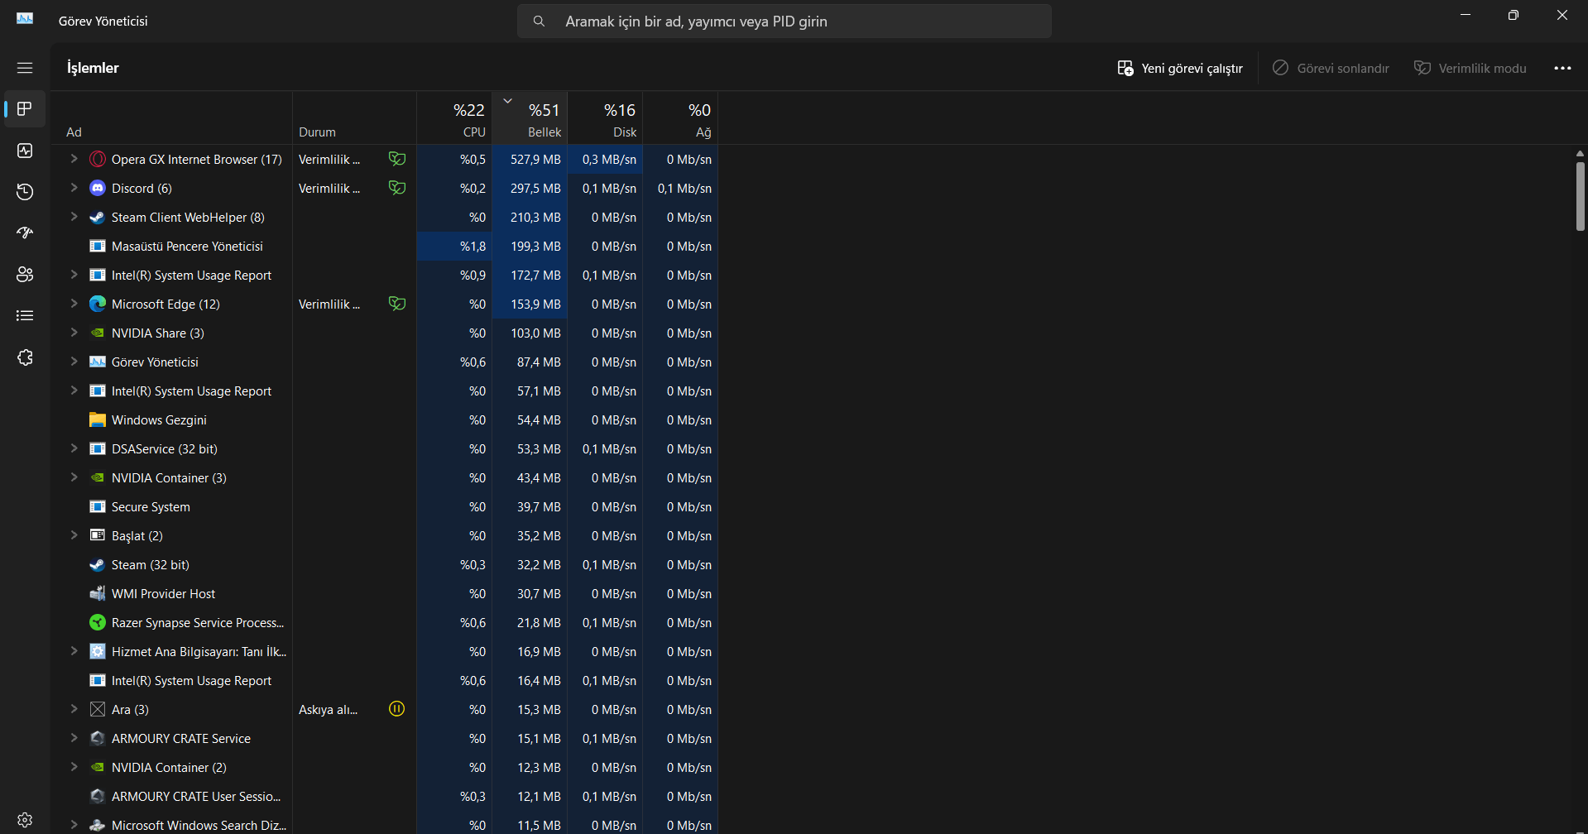Click the Windows Gezgini folder icon

click(98, 419)
